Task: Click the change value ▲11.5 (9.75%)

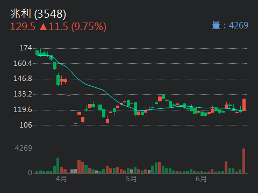Action: 73,27
